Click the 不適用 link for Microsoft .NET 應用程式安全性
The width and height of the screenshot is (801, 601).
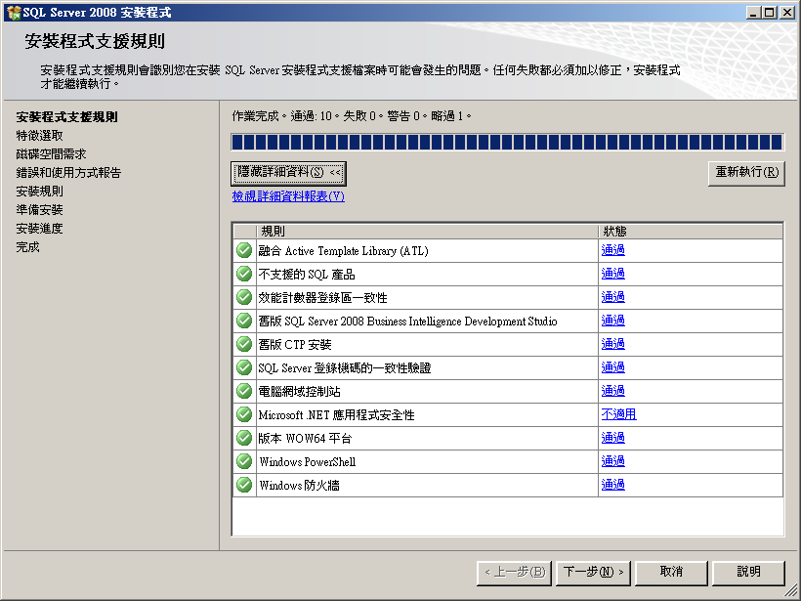(616, 413)
